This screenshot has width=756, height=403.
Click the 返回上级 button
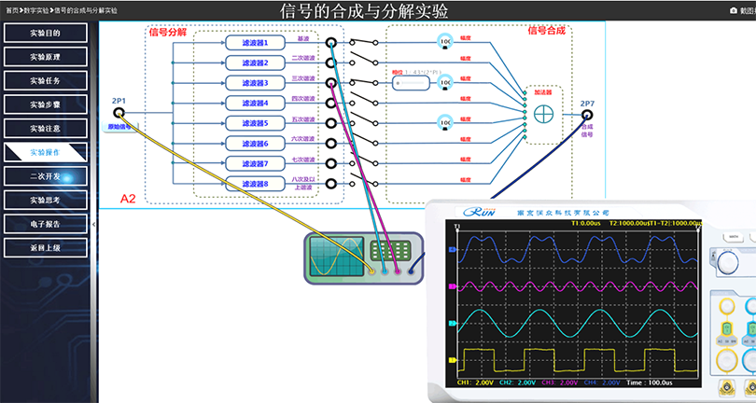point(46,247)
